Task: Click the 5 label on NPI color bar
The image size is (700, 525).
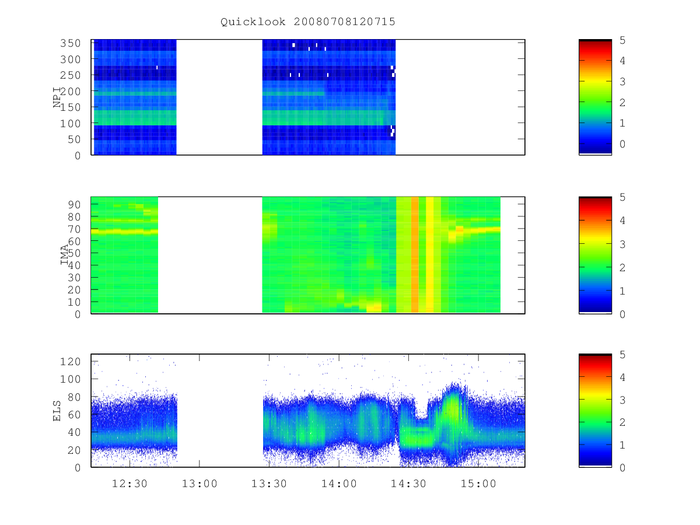Action: tap(623, 40)
